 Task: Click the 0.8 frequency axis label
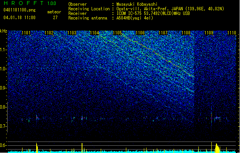3,107
